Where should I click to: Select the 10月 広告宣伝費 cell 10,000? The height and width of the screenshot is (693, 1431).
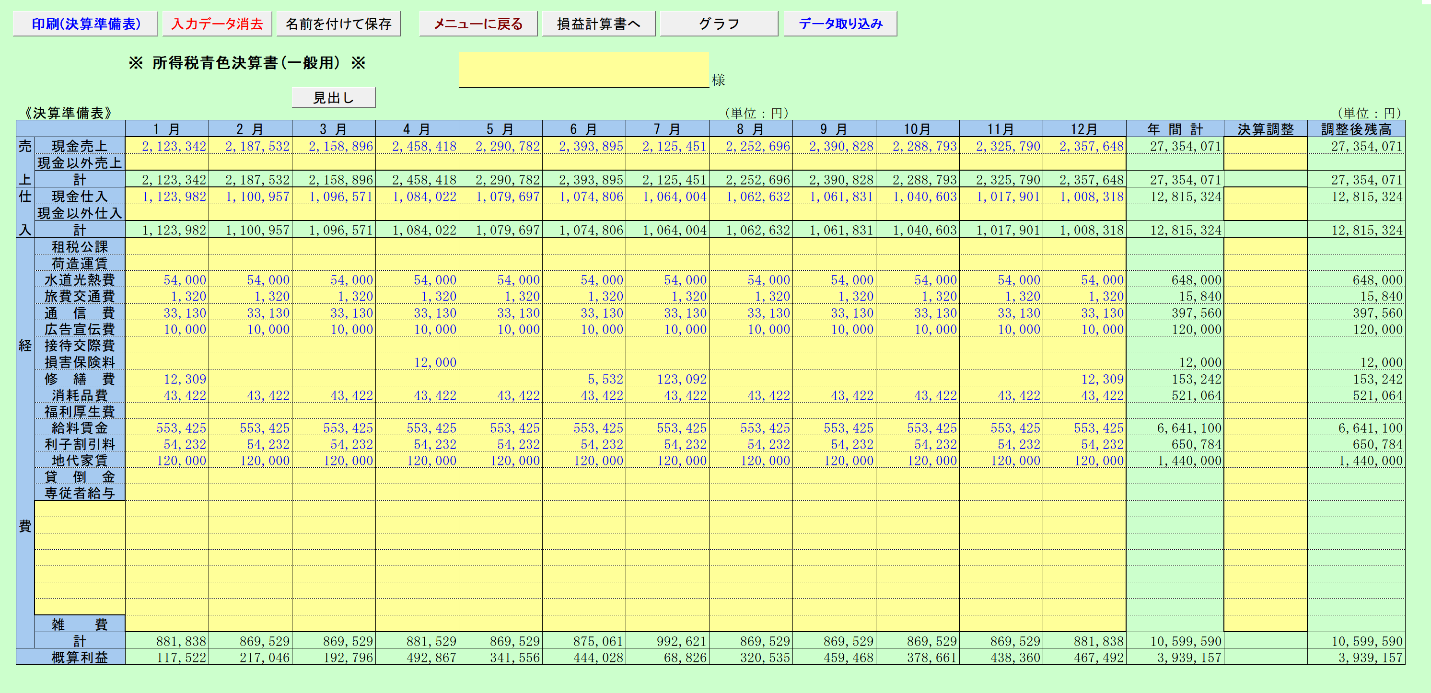click(x=918, y=329)
